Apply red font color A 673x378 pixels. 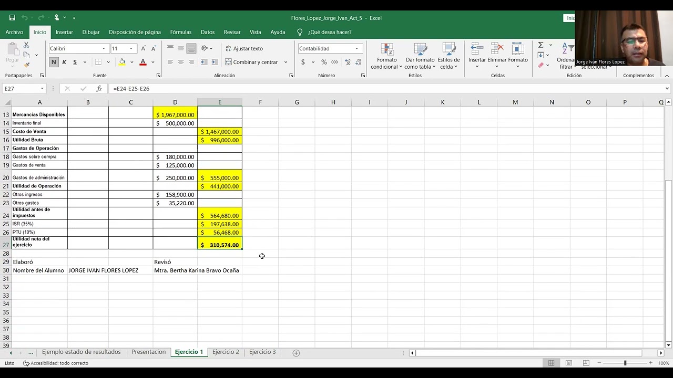pos(142,62)
